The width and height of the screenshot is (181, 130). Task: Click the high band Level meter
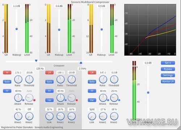point(112,29)
